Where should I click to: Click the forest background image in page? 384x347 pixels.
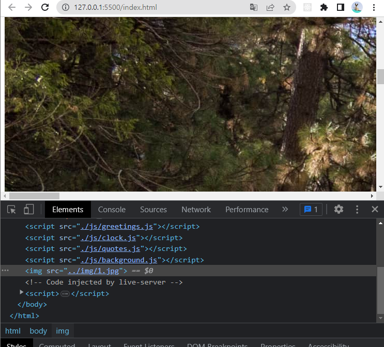(190, 104)
